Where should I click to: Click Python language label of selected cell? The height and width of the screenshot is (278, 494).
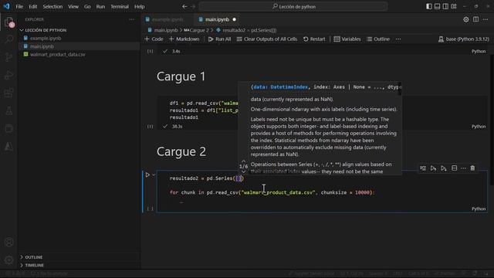pyautogui.click(x=479, y=208)
